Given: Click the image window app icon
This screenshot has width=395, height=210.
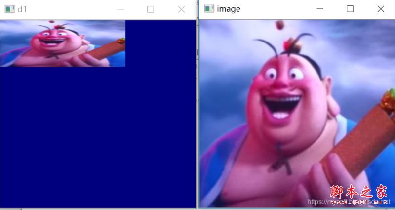Looking at the screenshot, I should point(209,9).
